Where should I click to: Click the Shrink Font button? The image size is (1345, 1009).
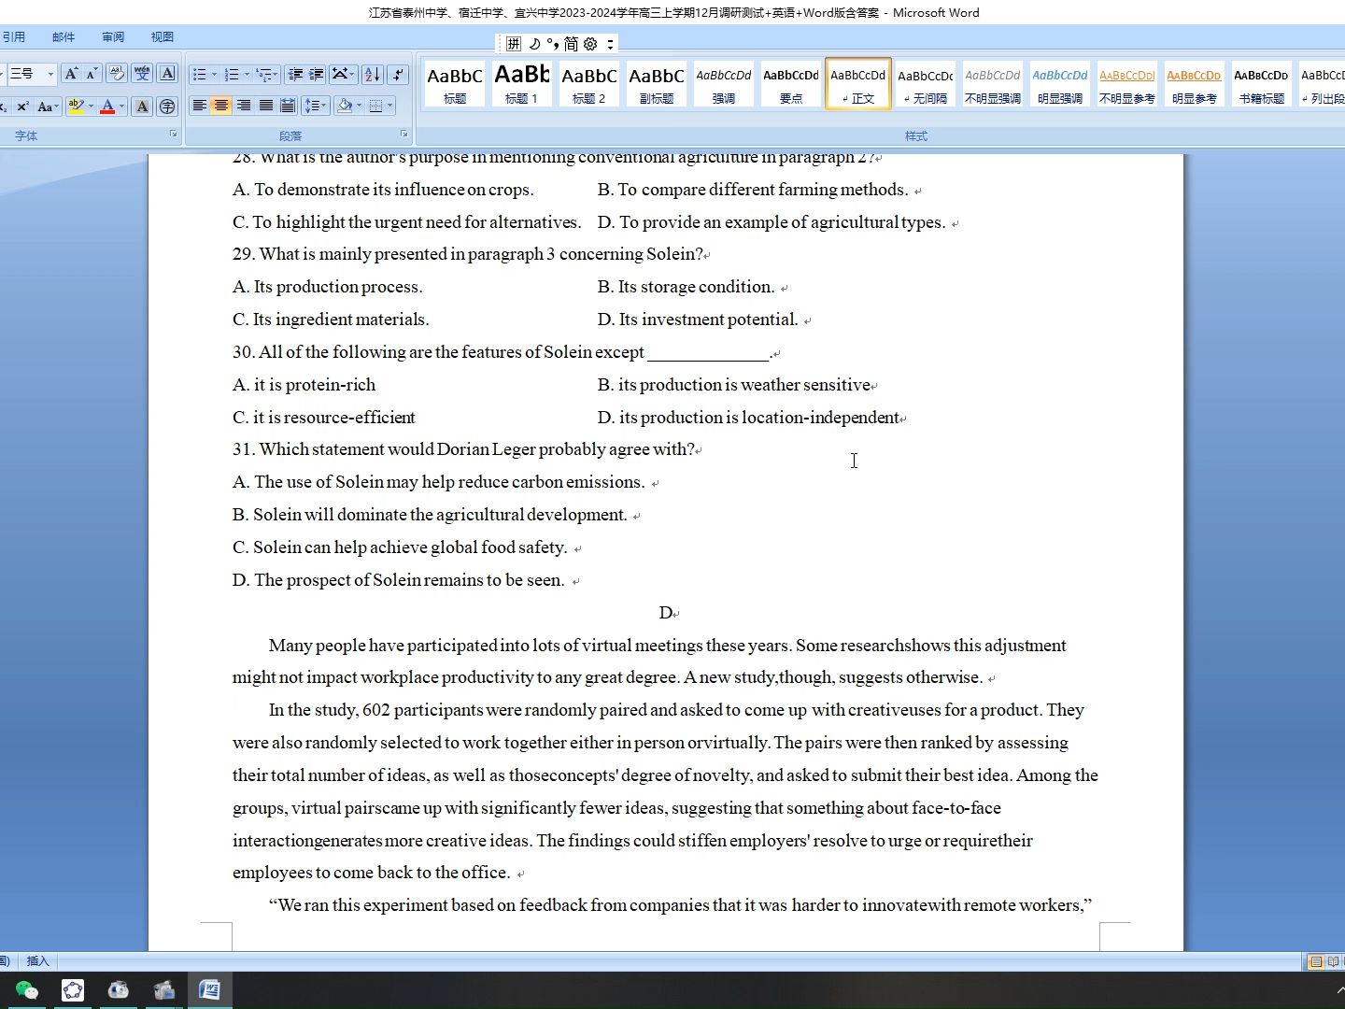pyautogui.click(x=92, y=74)
